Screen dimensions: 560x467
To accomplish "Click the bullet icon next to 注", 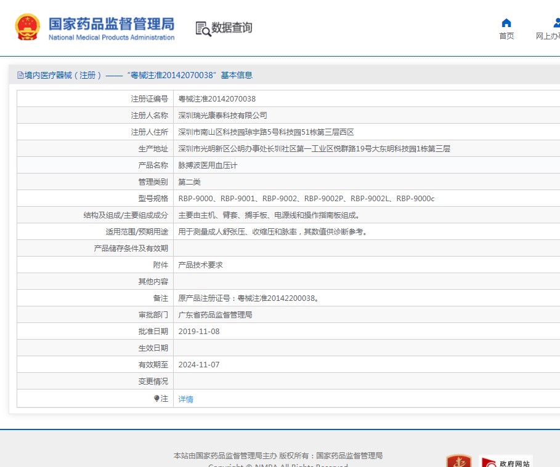I will pyautogui.click(x=156, y=399).
